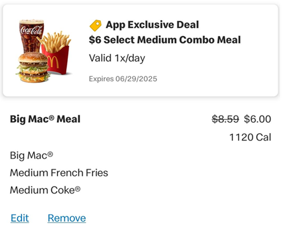Click the crossed-out $8.59 original price

[x=225, y=119]
